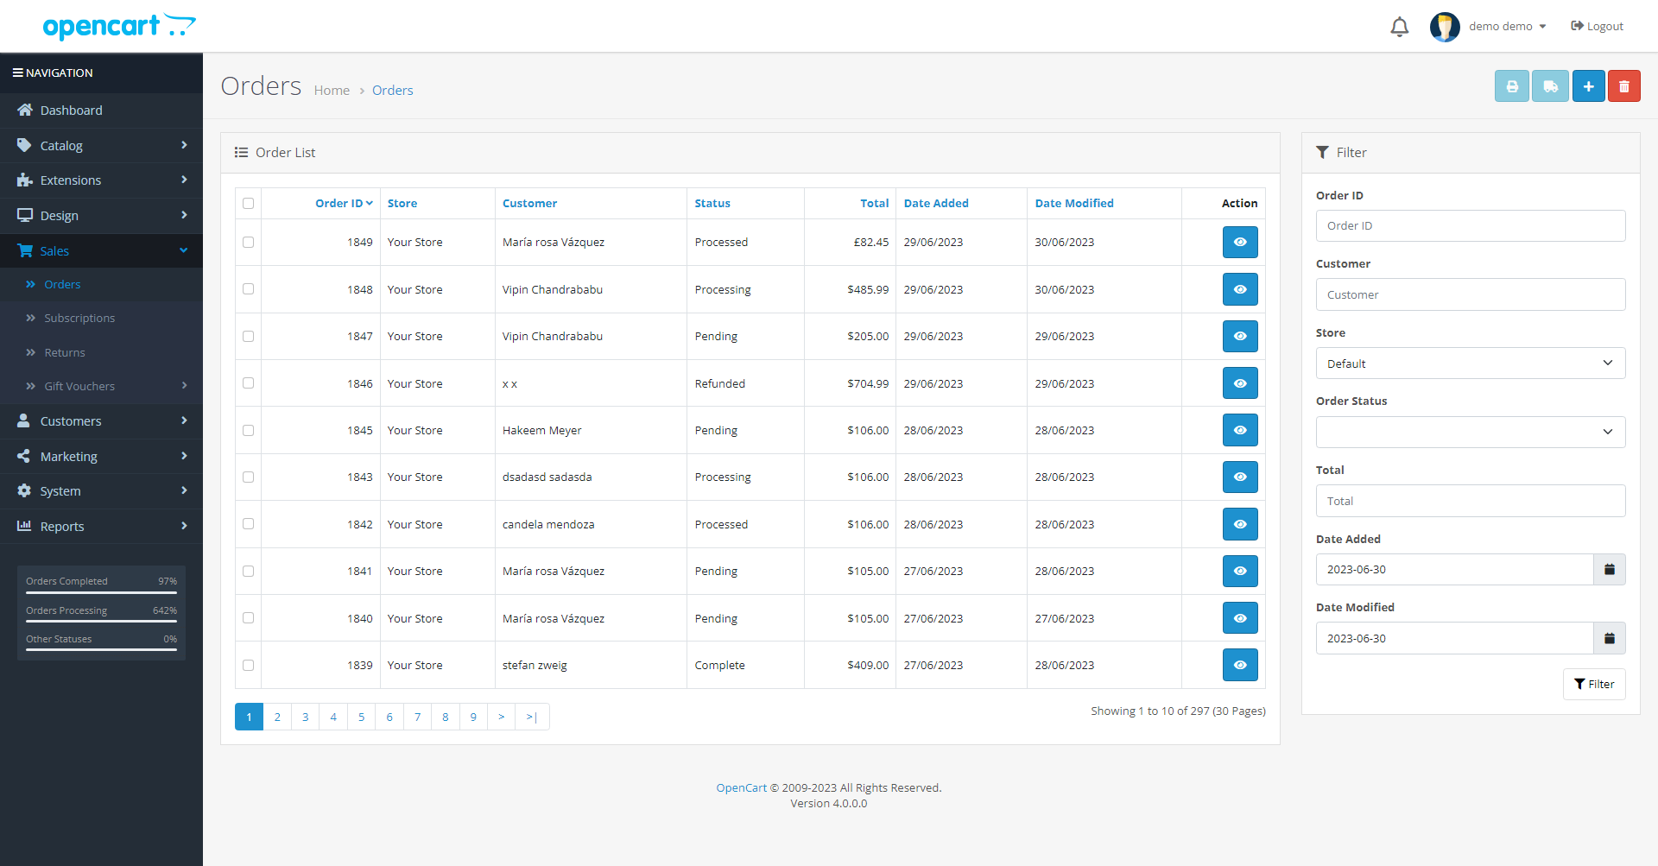Open the Print Invoice toolbar icon
1658x866 pixels.
pos(1511,85)
